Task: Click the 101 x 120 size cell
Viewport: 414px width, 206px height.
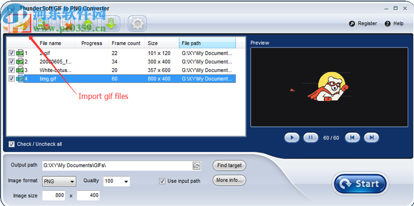Action: (159, 54)
